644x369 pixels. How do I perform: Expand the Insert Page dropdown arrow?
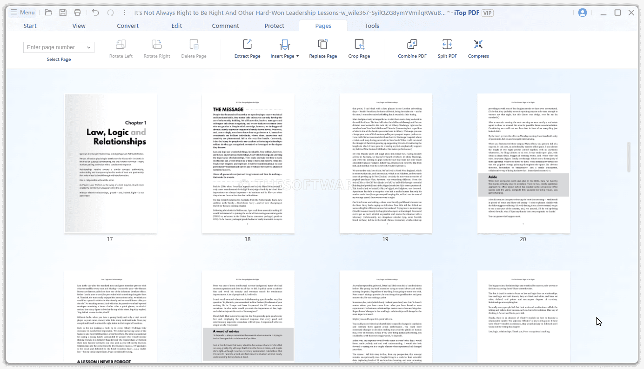coord(297,56)
